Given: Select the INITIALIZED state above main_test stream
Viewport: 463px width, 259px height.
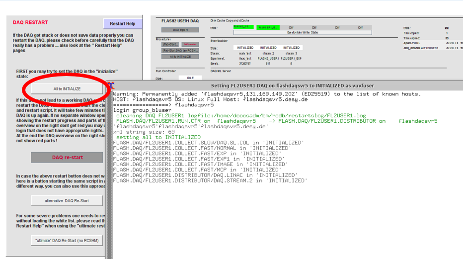Looking at the screenshot, I should point(245,48).
